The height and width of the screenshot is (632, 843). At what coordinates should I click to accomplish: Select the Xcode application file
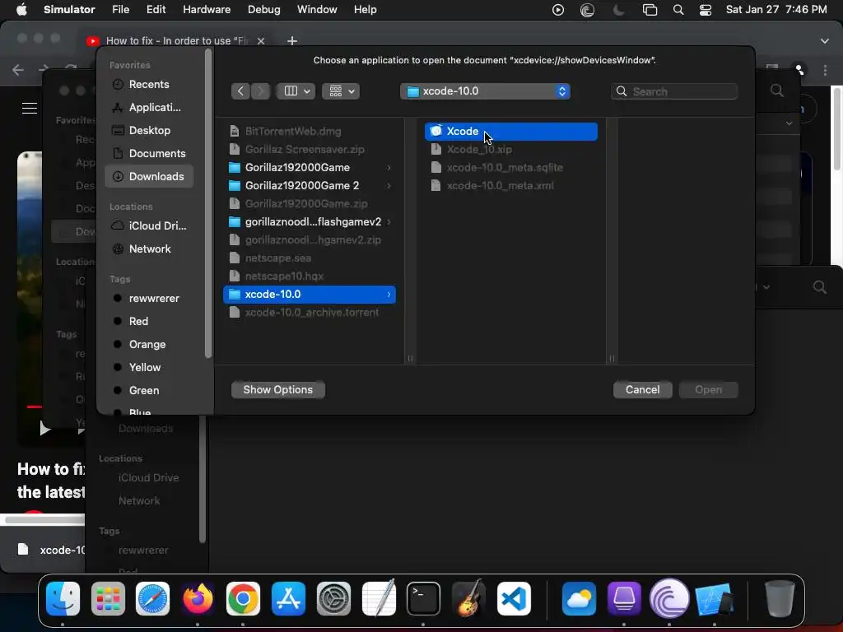pos(510,132)
